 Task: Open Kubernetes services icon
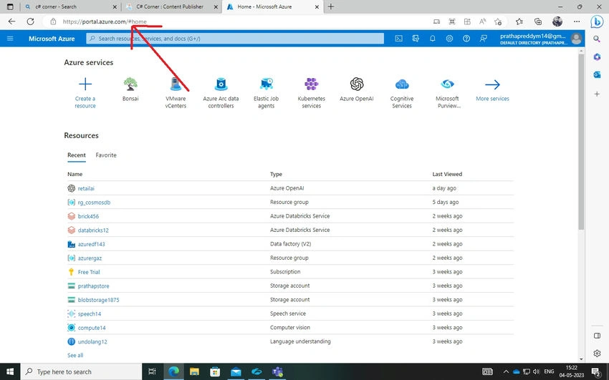(x=311, y=84)
